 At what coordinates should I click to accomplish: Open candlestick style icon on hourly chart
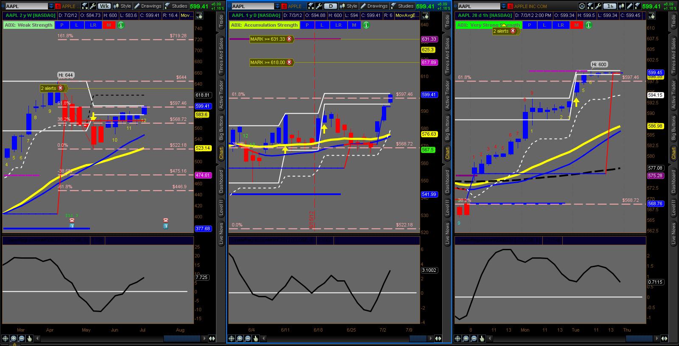pos(622,6)
